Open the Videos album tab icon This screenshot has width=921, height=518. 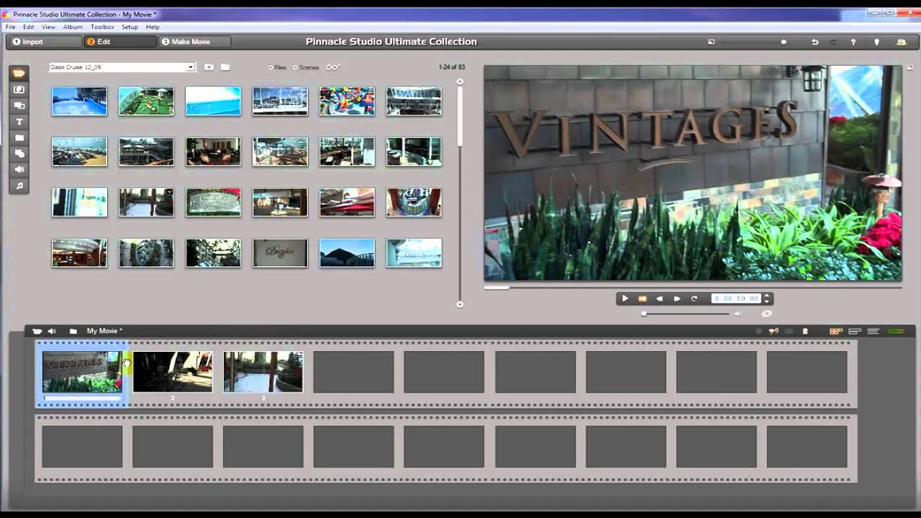(x=19, y=73)
